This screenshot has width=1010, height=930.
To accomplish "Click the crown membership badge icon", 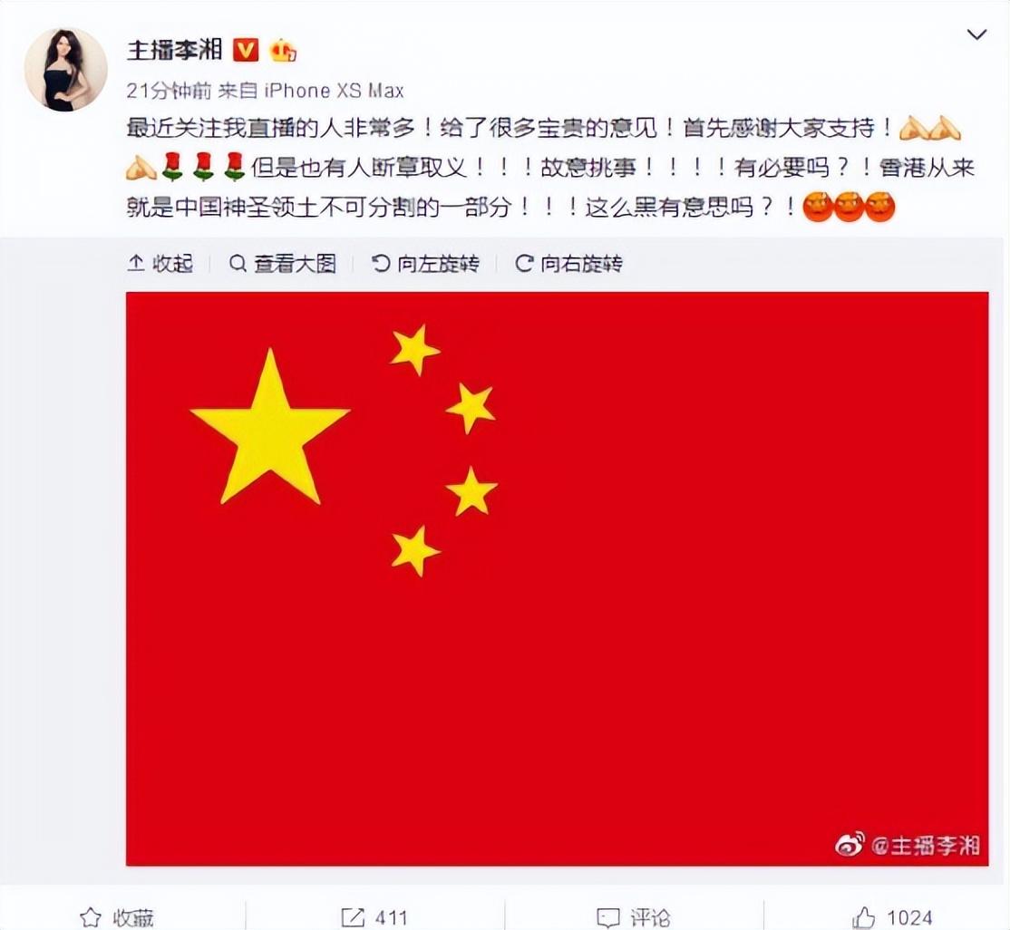I will [283, 50].
